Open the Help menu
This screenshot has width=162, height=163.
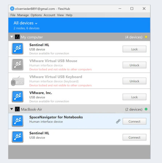(x=69, y=15)
